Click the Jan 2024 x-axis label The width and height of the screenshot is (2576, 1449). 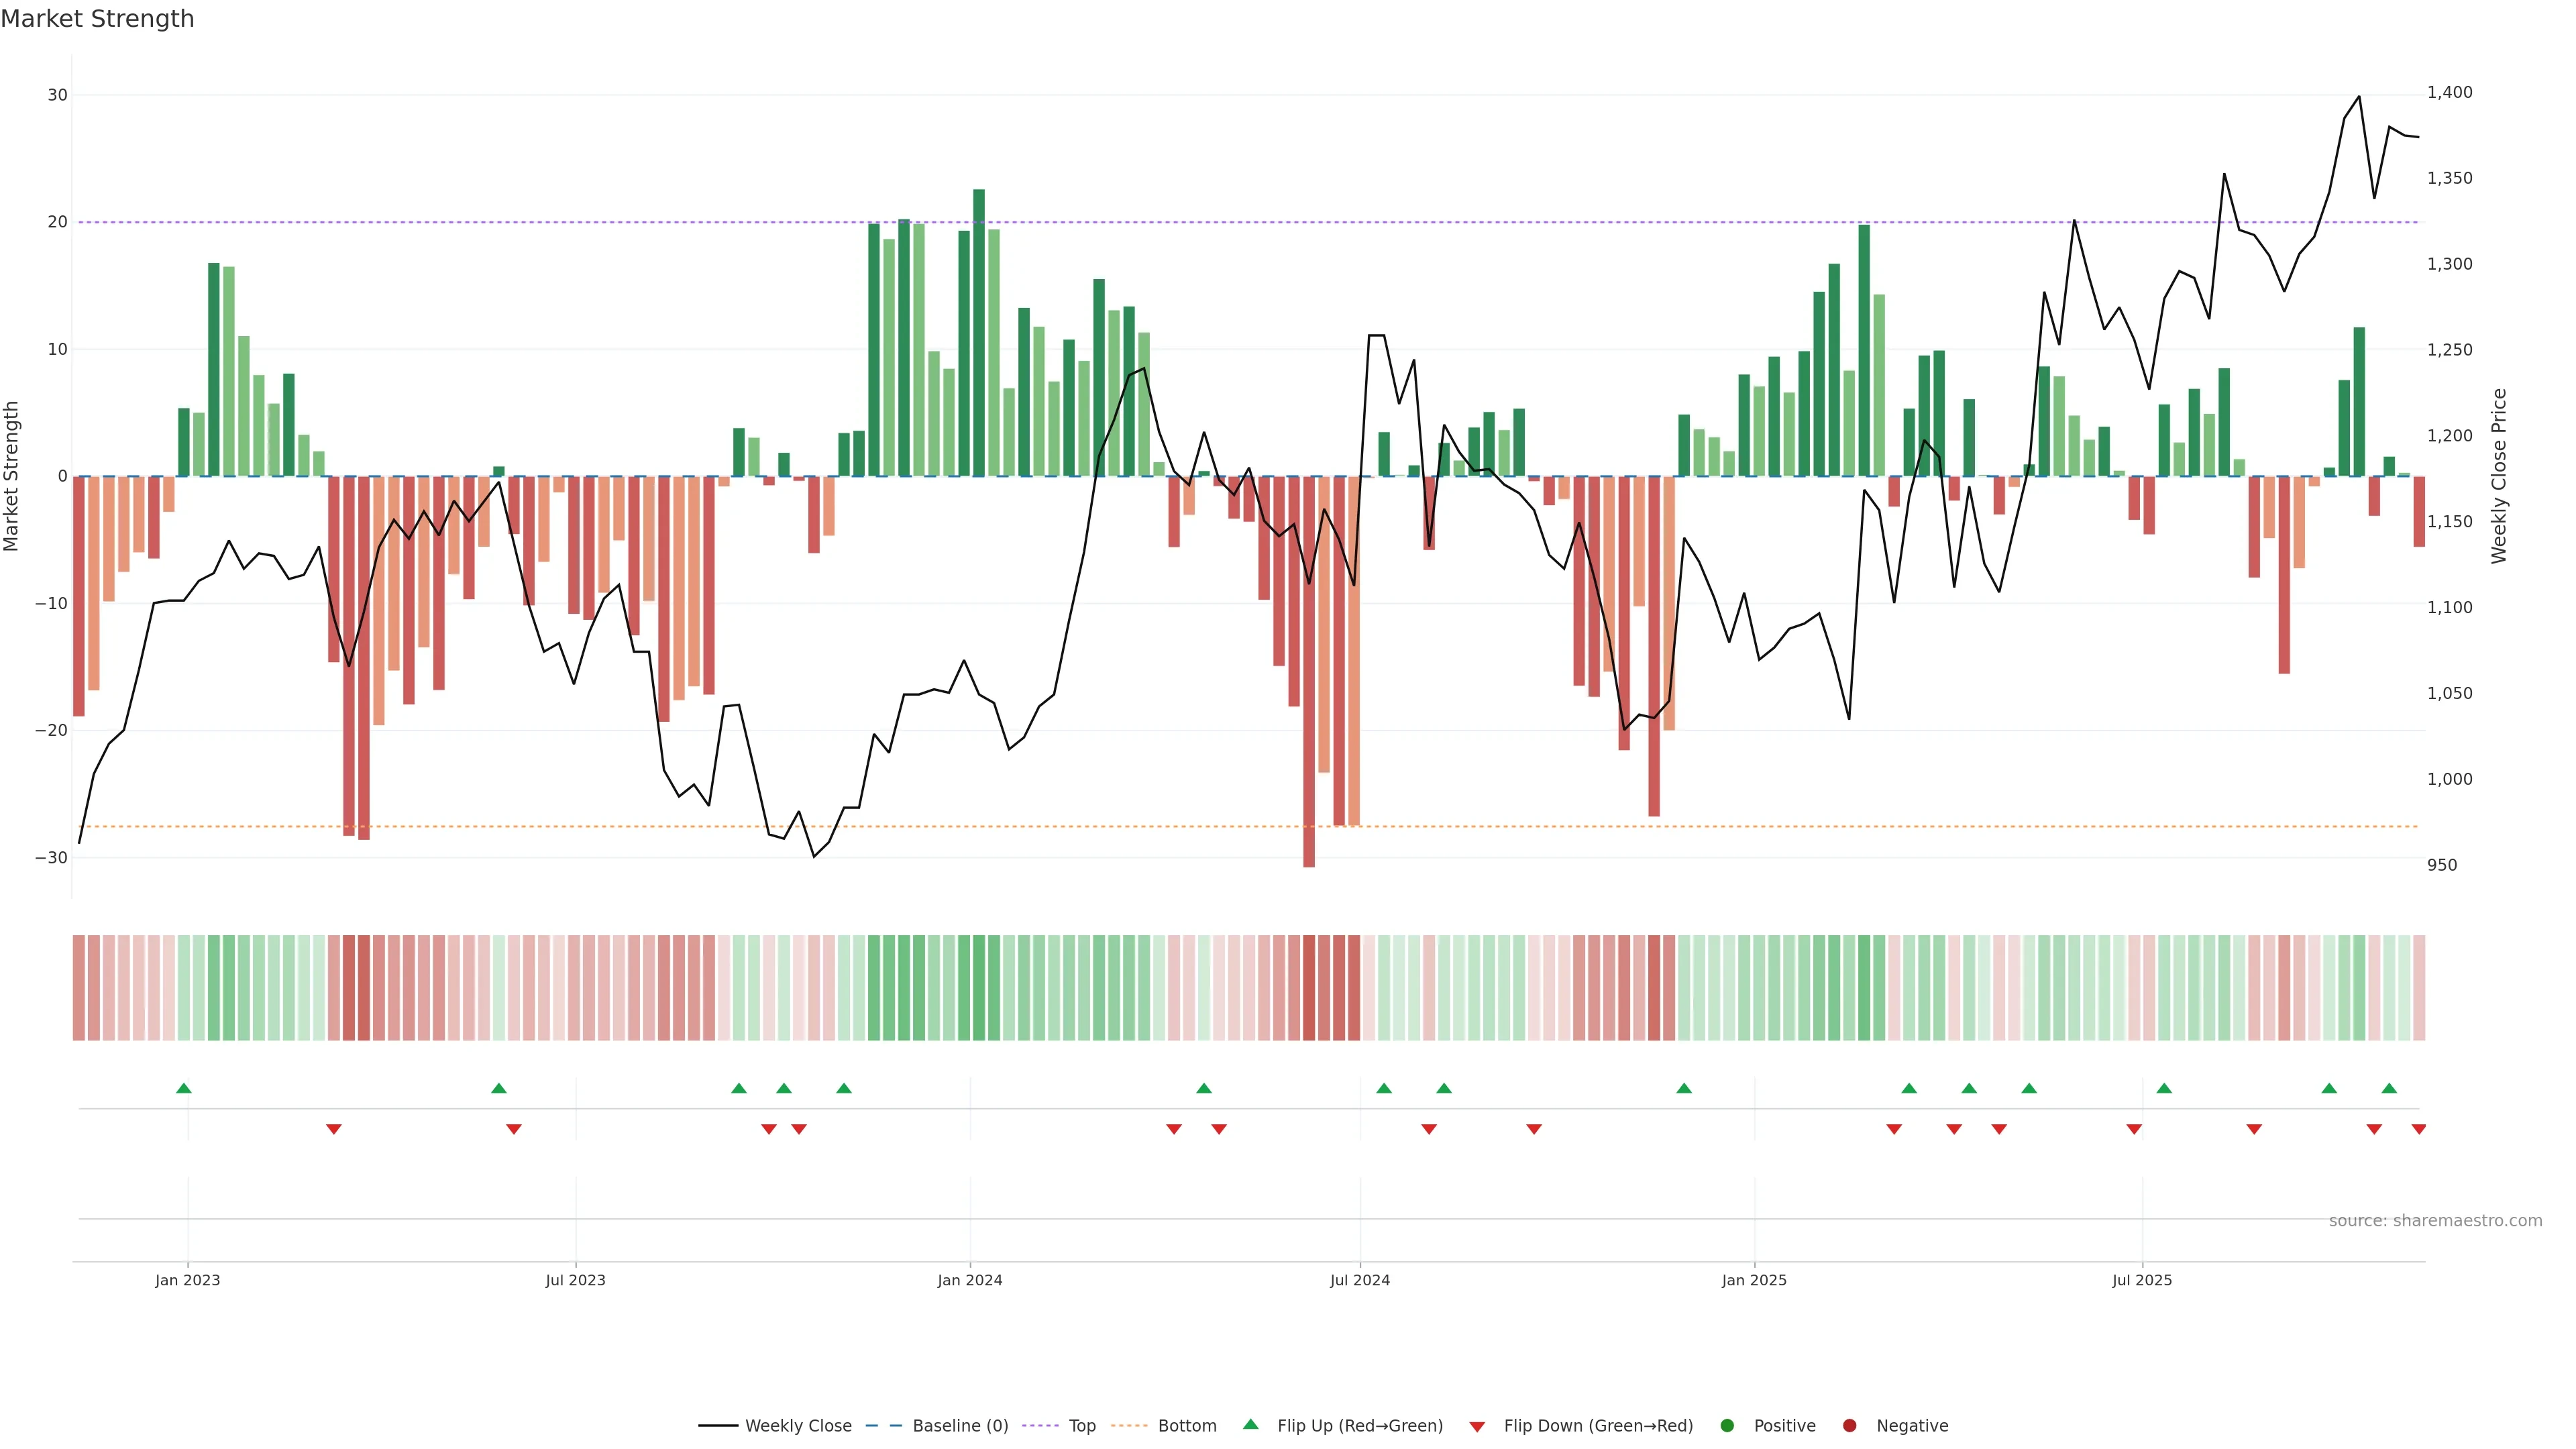pos(969,1280)
